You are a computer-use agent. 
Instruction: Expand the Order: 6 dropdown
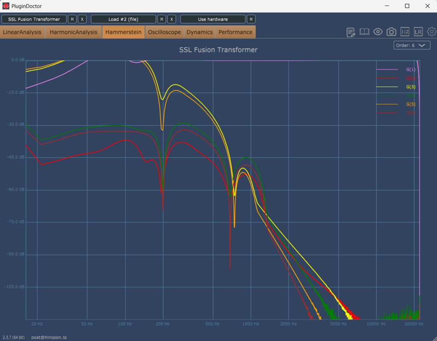tap(412, 45)
